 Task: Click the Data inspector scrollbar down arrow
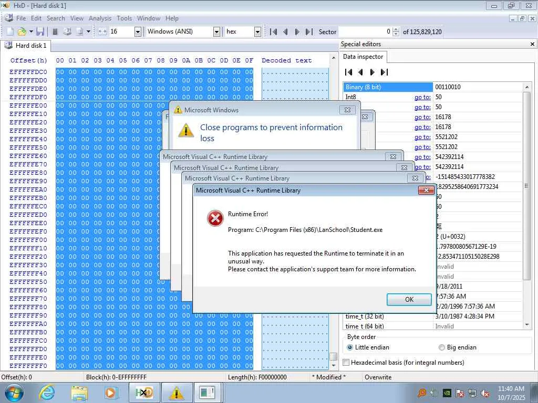(526, 325)
